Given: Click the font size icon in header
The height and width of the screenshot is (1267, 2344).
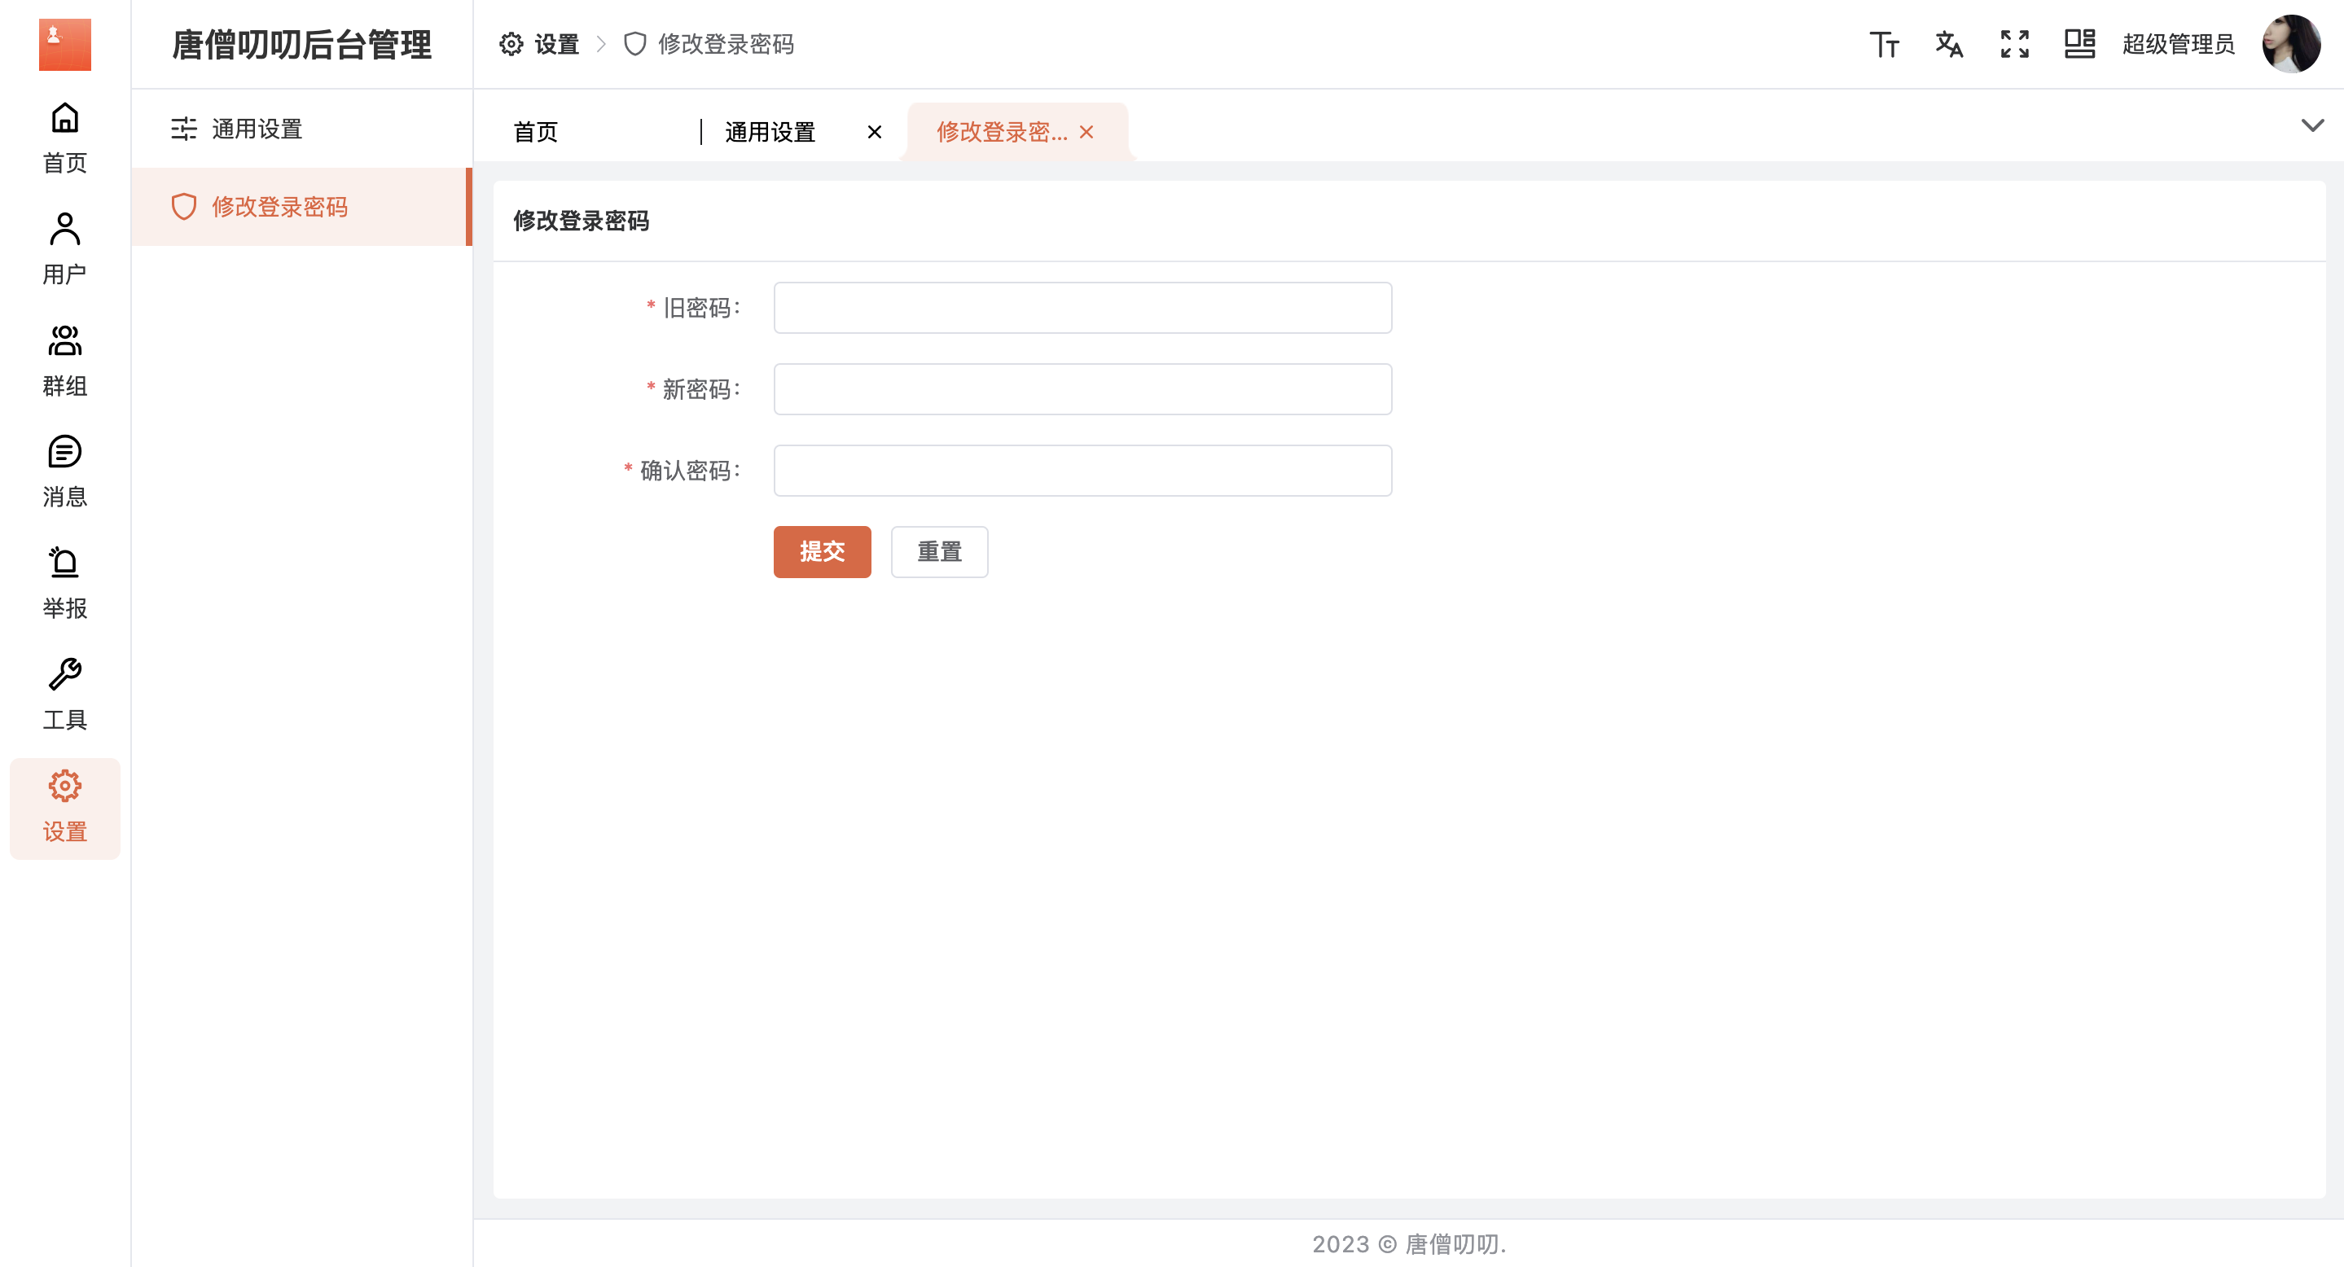Looking at the screenshot, I should [x=1884, y=44].
